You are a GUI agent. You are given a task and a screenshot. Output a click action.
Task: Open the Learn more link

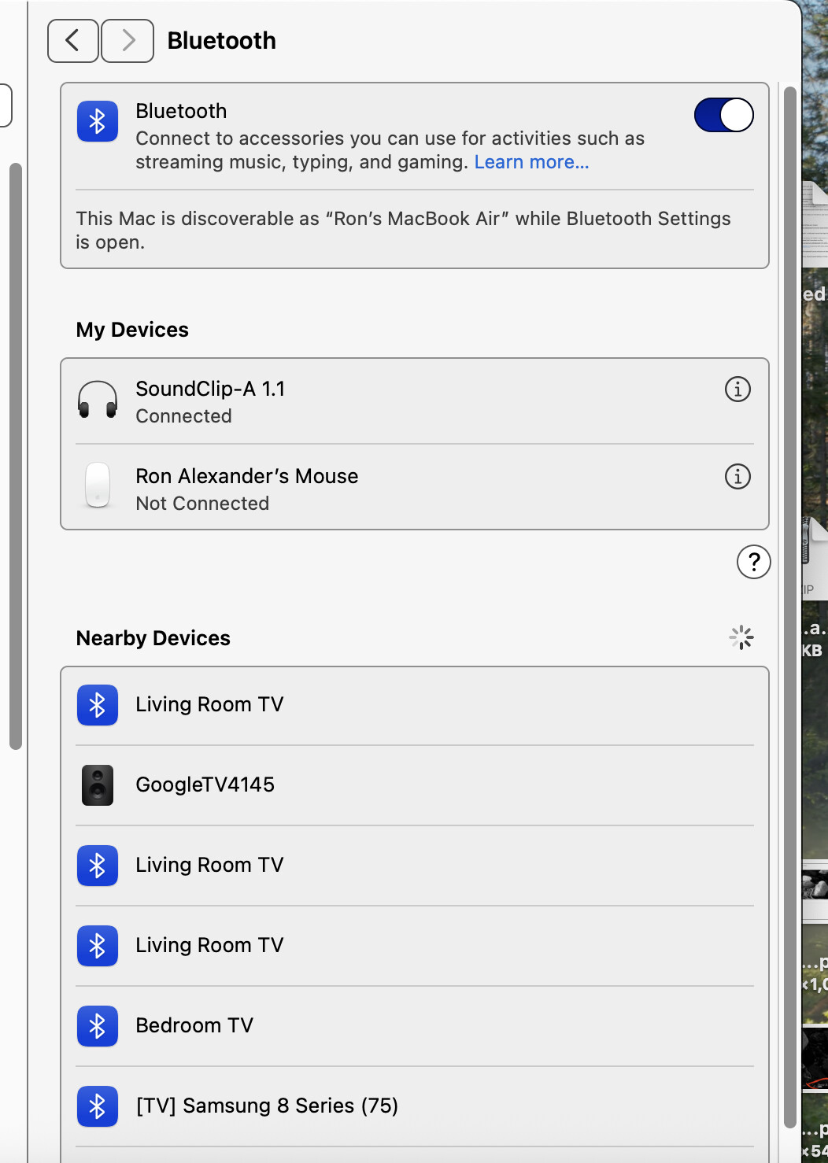pos(531,162)
